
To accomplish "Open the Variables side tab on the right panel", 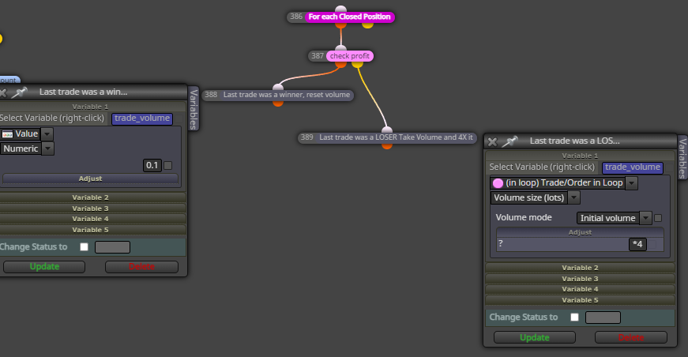I will 682,158.
